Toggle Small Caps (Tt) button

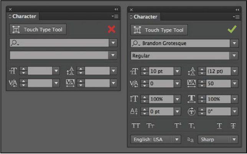[150, 126]
